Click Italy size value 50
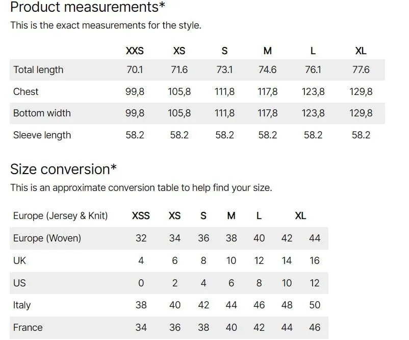The image size is (409, 340). (315, 305)
